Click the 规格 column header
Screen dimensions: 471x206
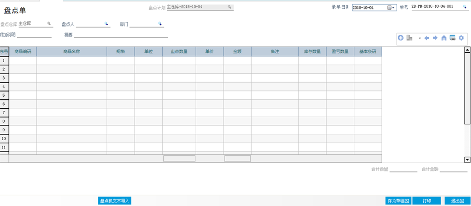coord(121,52)
